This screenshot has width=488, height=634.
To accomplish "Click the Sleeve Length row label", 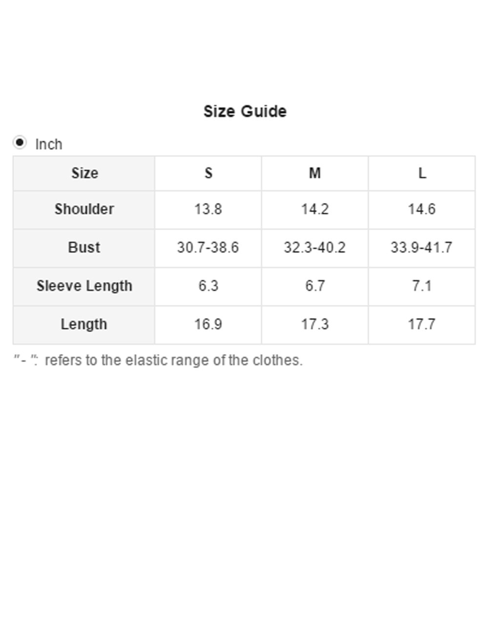I will click(x=84, y=287).
